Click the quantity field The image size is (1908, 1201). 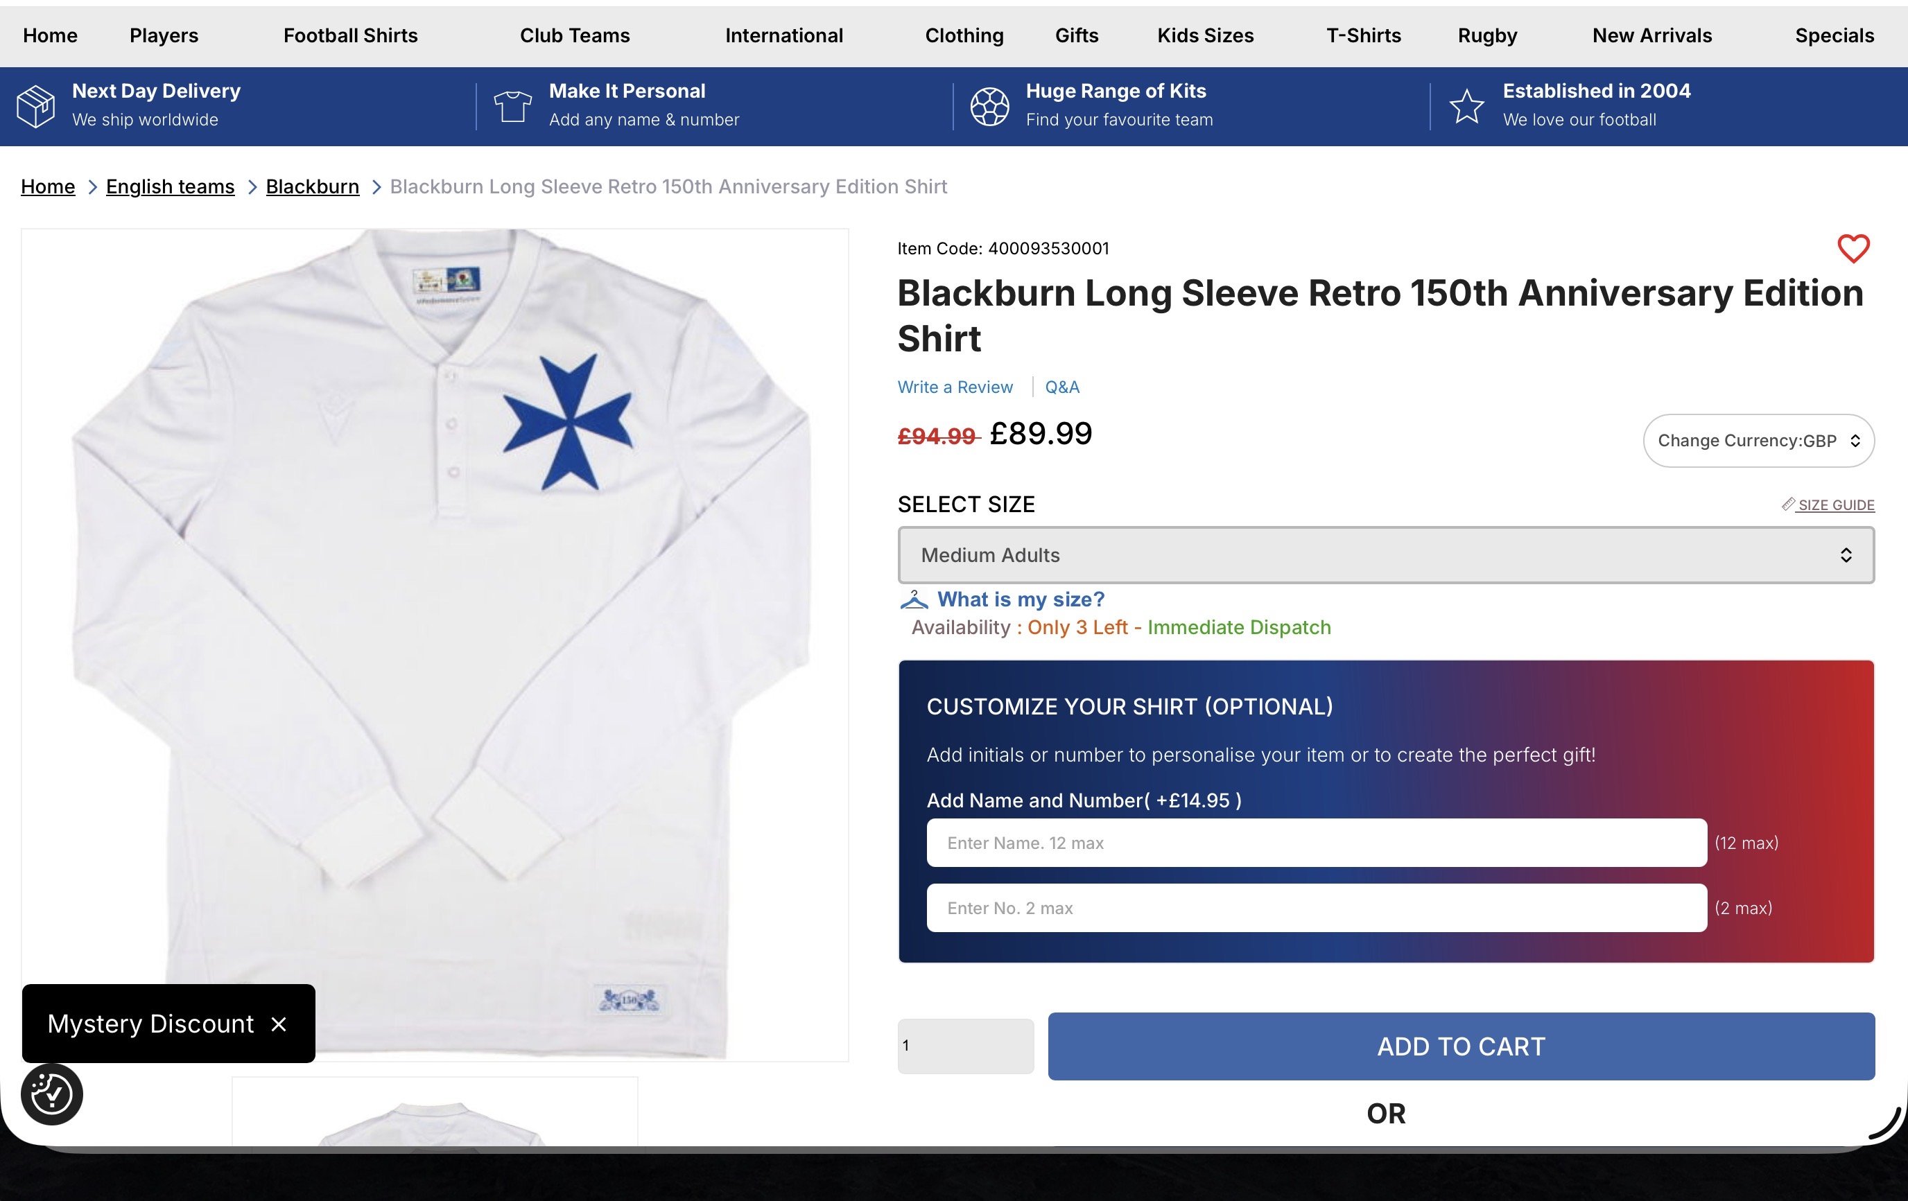(x=965, y=1046)
